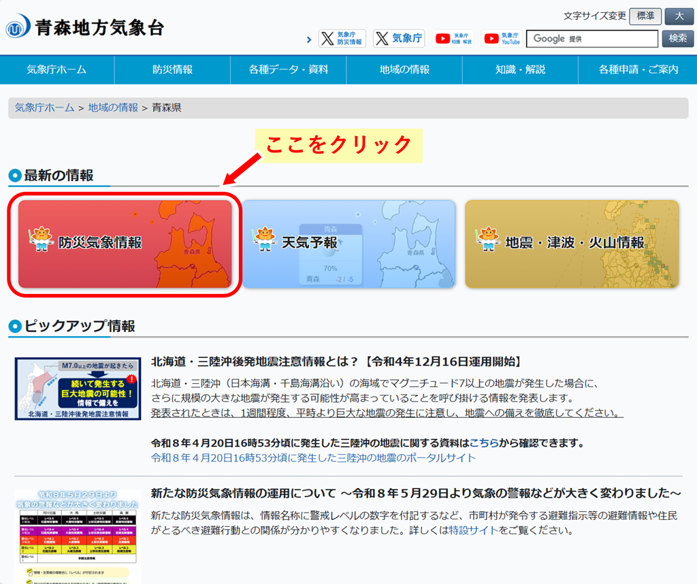The width and height of the screenshot is (697, 584).
Task: Open the blue 天気予報 card
Action: pyautogui.click(x=348, y=244)
